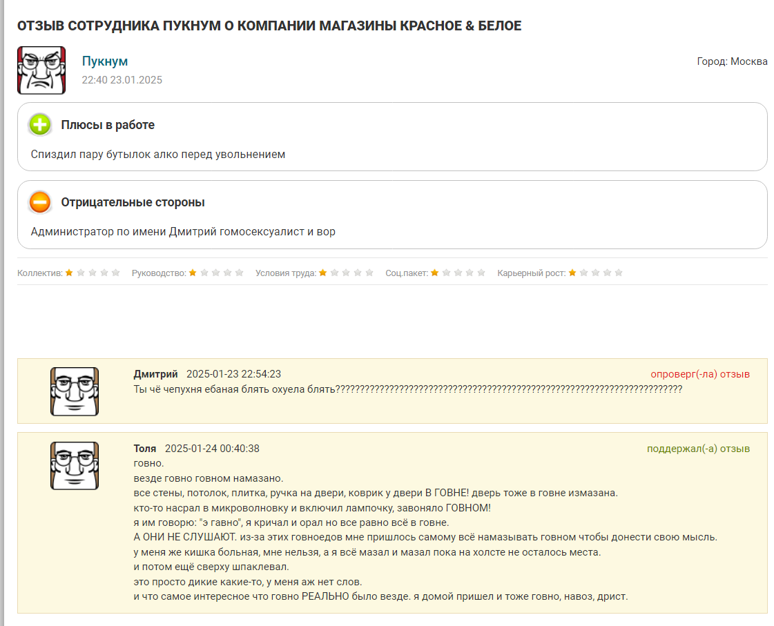Click the orange minus icon
Image resolution: width=774 pixels, height=626 pixels.
click(x=40, y=202)
